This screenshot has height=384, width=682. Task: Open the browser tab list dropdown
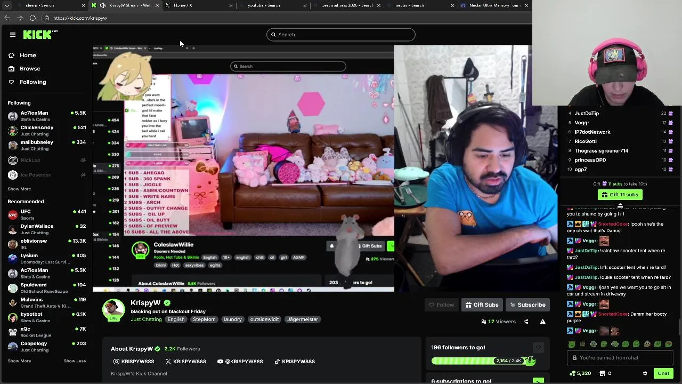point(7,5)
